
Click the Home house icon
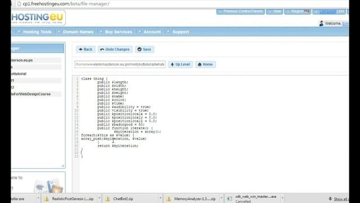click(x=200, y=64)
